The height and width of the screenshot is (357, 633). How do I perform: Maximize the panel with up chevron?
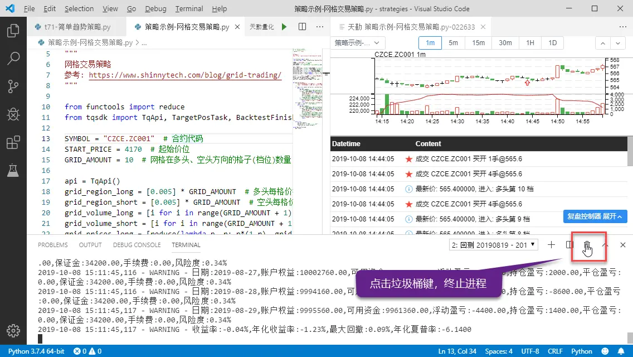[x=605, y=245]
